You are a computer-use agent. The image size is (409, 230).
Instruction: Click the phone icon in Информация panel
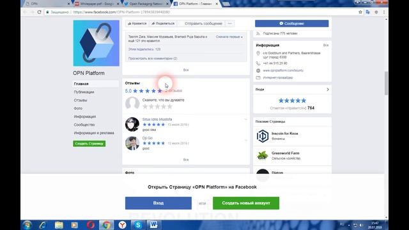[258, 63]
